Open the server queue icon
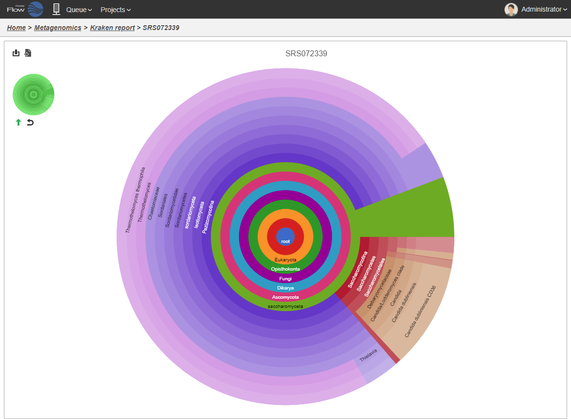This screenshot has width=571, height=419. tap(56, 9)
